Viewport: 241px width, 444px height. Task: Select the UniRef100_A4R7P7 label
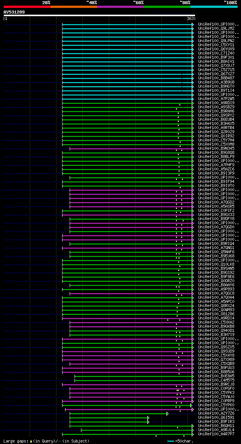[x=216, y=434]
